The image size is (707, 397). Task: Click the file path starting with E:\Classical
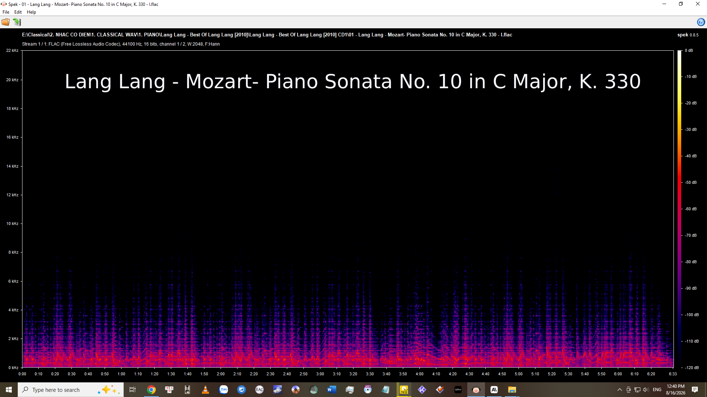[267, 35]
